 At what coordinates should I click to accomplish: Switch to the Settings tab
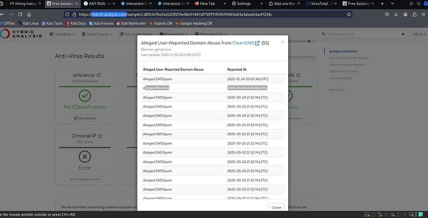(247, 4)
